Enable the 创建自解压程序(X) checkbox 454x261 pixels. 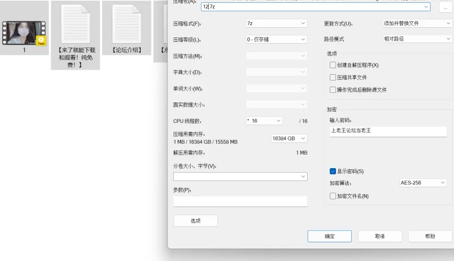[333, 65]
